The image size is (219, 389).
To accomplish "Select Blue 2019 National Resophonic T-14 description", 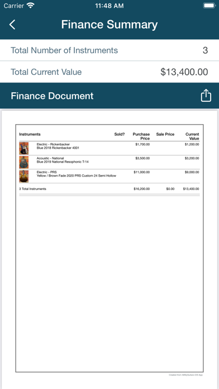I will point(63,162).
